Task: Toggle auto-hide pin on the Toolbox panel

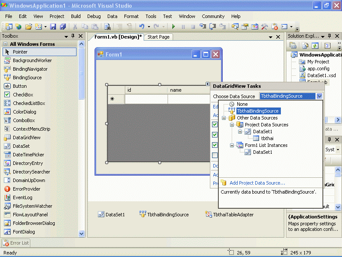Action: pyautogui.click(x=73, y=36)
